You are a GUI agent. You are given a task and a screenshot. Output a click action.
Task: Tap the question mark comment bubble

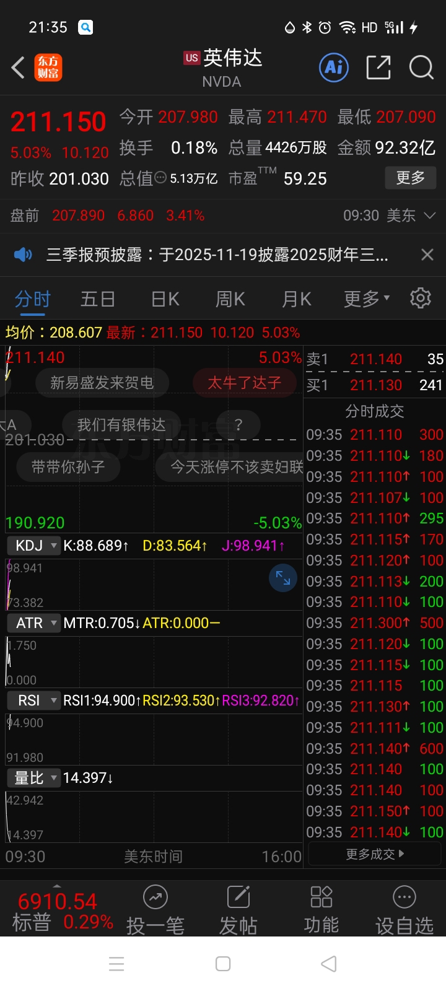coord(238,425)
